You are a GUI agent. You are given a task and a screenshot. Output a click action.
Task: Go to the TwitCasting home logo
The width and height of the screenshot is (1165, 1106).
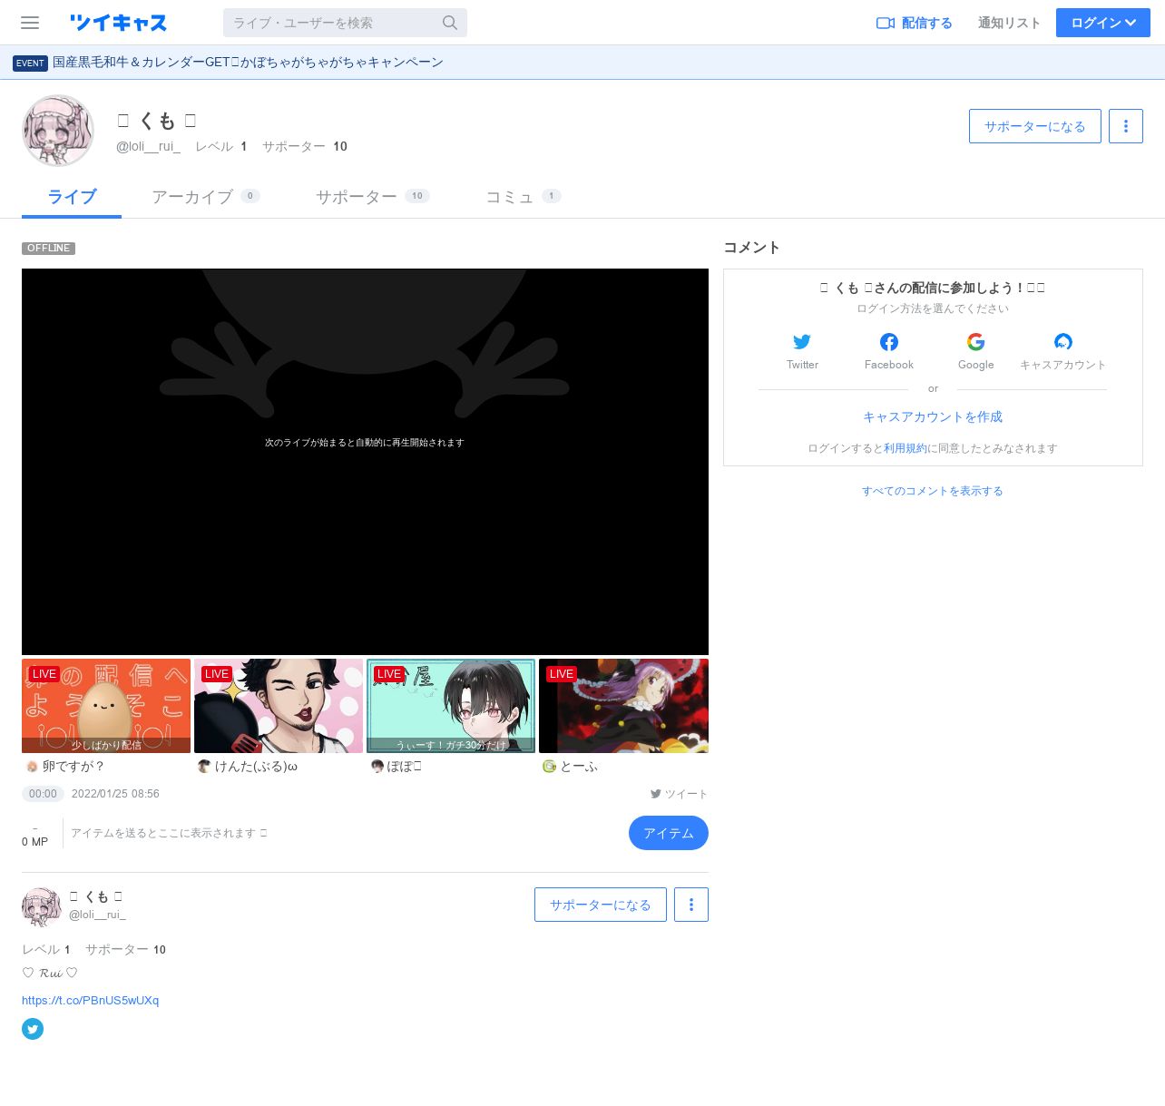(118, 23)
